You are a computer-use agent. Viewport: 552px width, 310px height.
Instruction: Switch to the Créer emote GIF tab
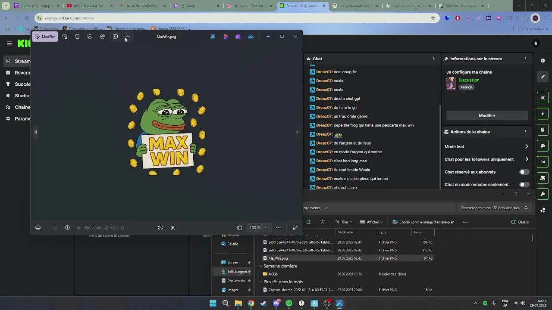(x=408, y=6)
